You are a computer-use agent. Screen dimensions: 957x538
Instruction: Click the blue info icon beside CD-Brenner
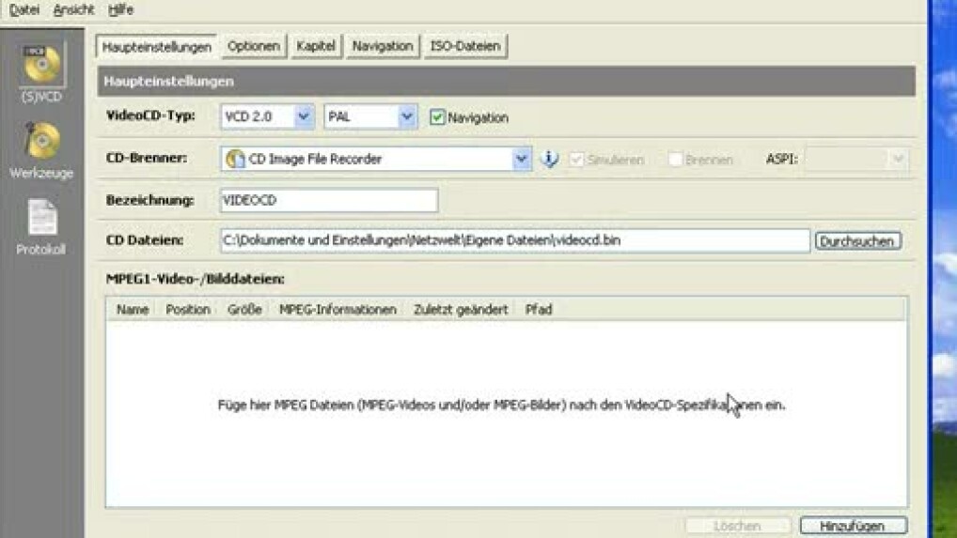550,159
